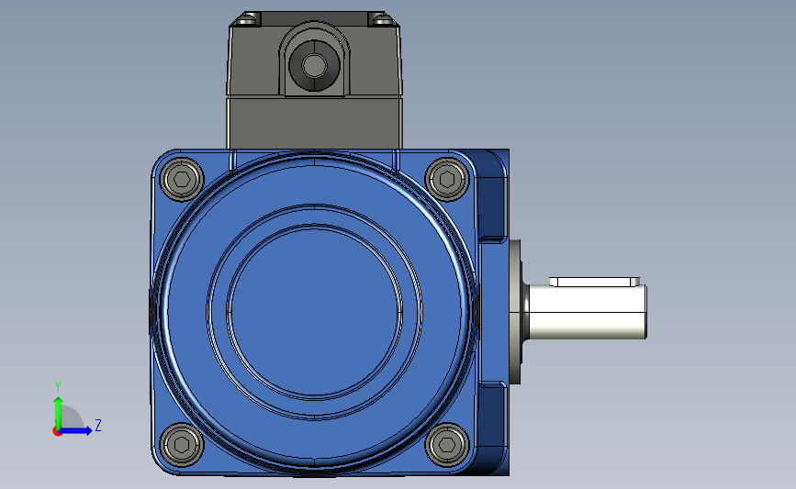Select the dark blue side housing flange
The image size is (796, 489).
(493, 311)
